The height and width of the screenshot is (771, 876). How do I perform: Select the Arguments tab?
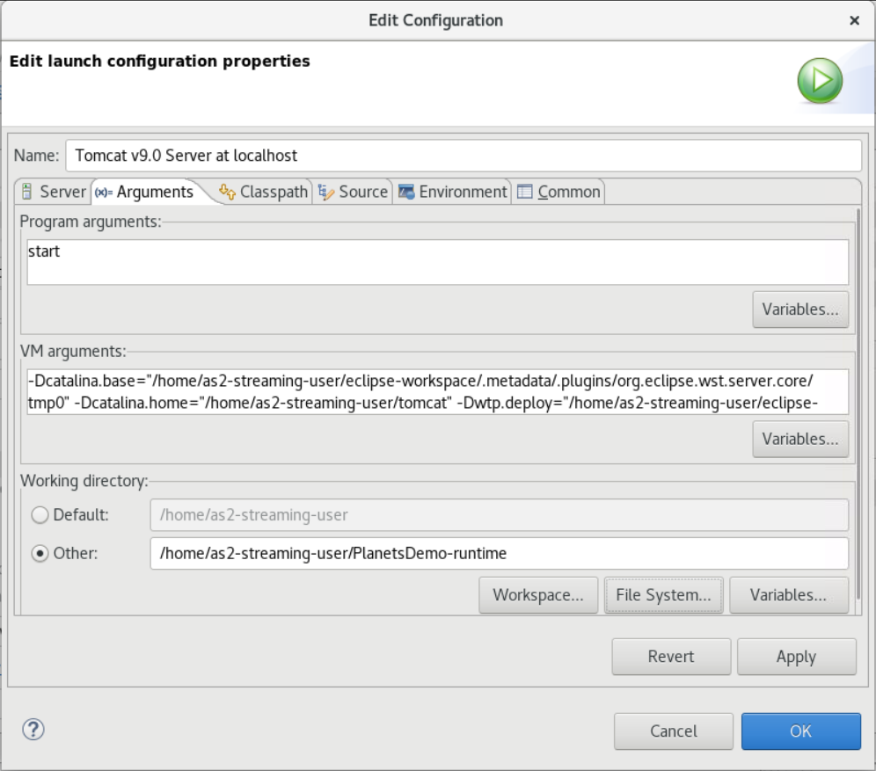coord(144,192)
